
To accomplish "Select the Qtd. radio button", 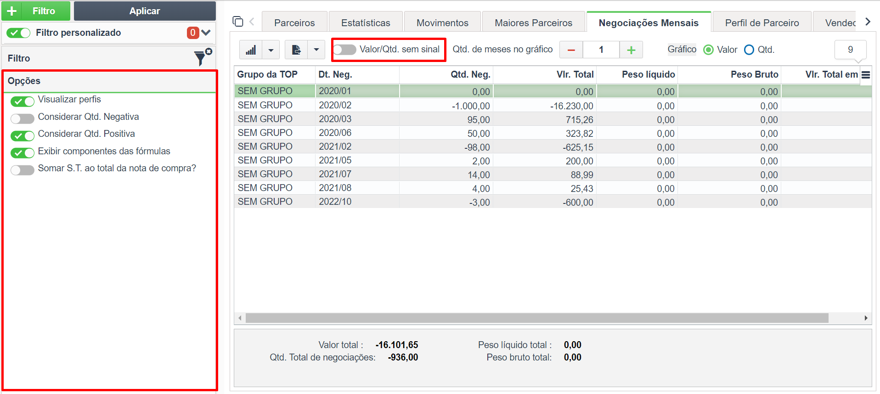I will coord(749,50).
